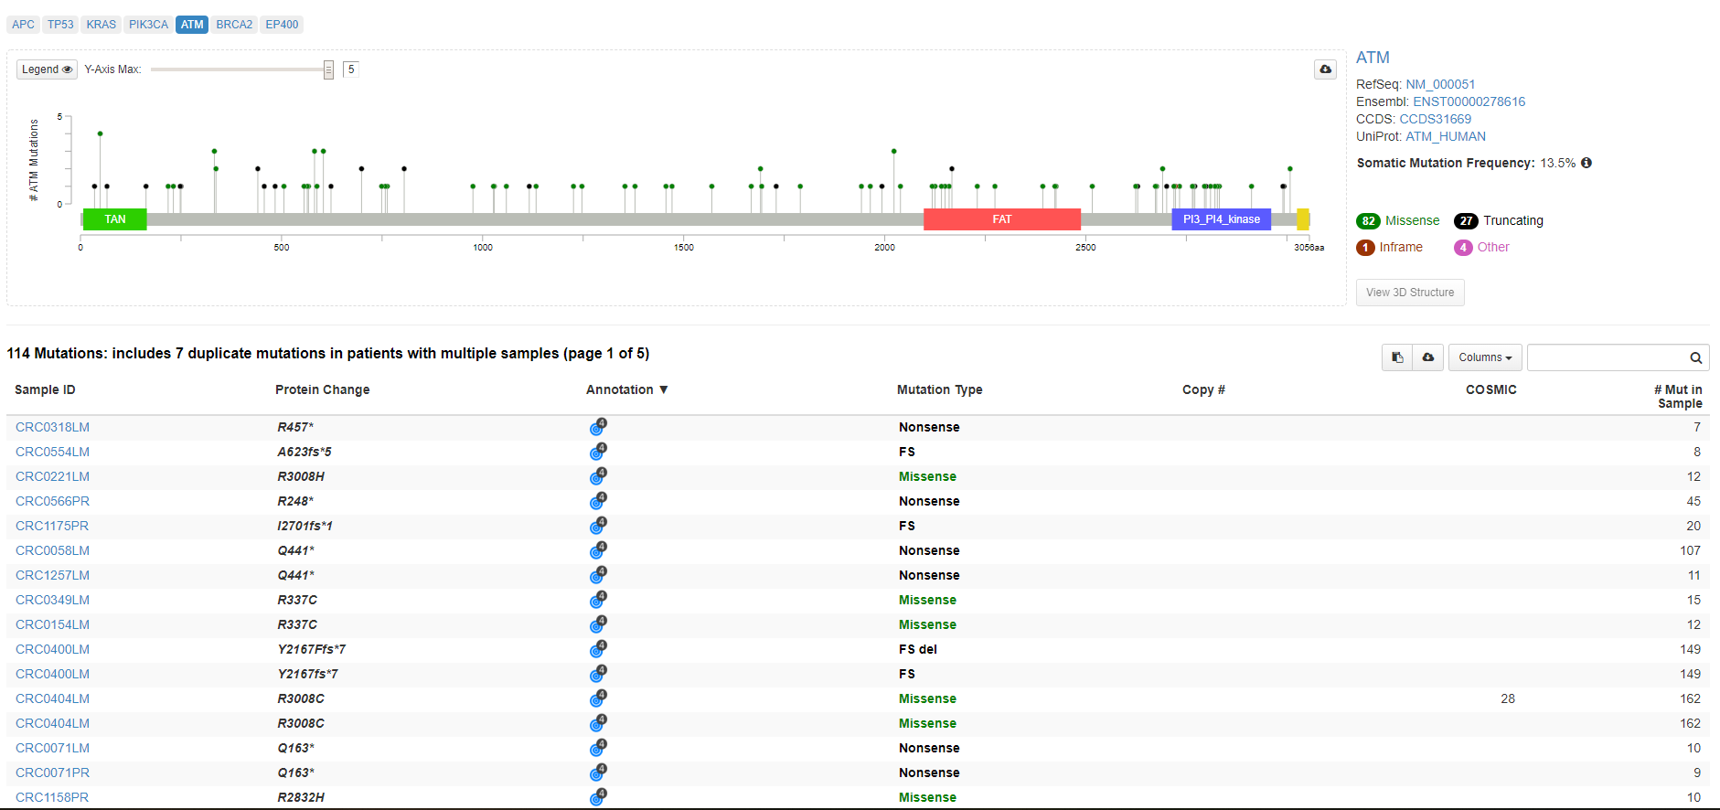The width and height of the screenshot is (1720, 810).
Task: Click the yellow domain at protein end
Action: tap(1303, 219)
